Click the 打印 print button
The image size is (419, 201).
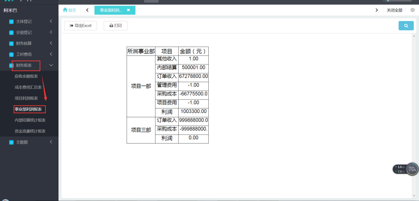point(116,26)
